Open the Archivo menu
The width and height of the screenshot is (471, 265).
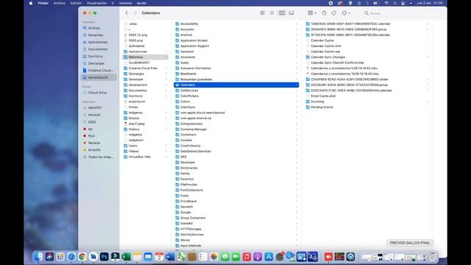point(59,3)
